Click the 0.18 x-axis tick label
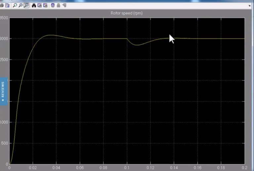Viewport: 254px width, 171px height. click(221, 168)
